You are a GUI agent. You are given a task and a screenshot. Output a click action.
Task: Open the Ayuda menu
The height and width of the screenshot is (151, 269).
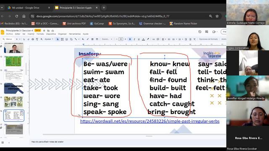point(86,34)
